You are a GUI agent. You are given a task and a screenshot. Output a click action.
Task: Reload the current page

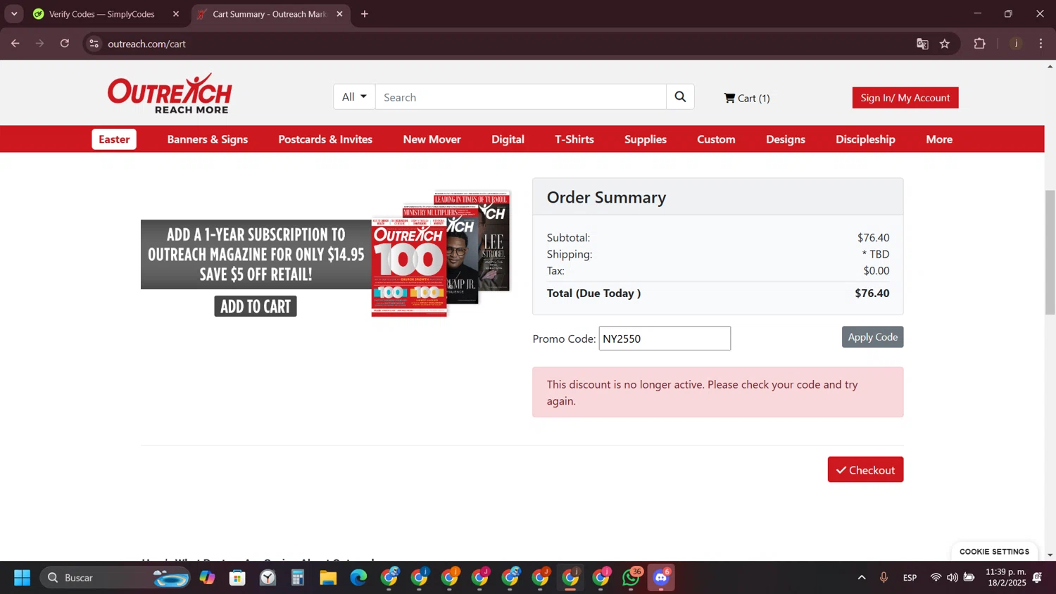click(x=65, y=44)
